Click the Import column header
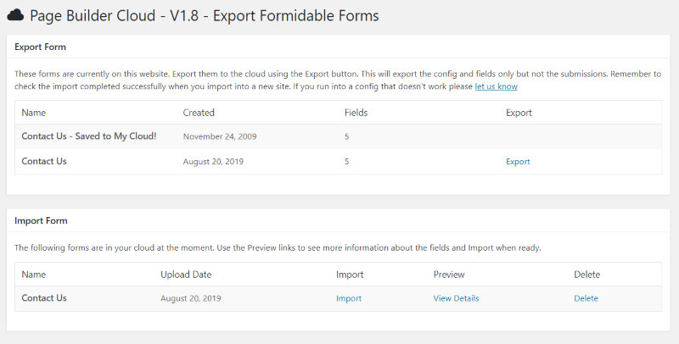 pyautogui.click(x=350, y=275)
